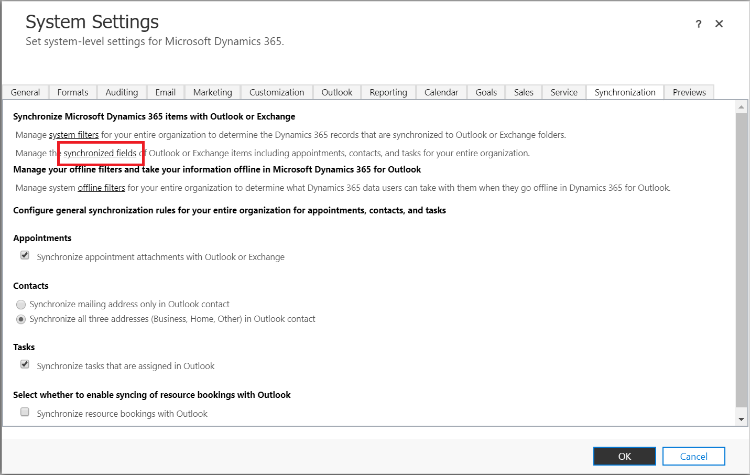Select Synchronize all three addresses radio button
This screenshot has height=475, width=750.
coord(21,319)
